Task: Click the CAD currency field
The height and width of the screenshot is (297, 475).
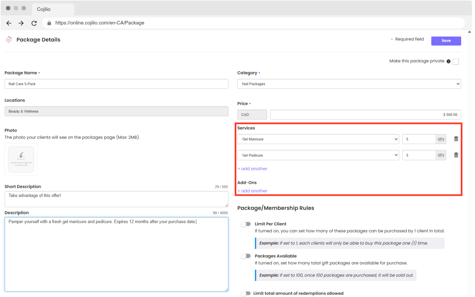Action: (x=252, y=114)
